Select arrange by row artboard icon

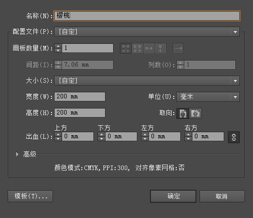pos(149,48)
